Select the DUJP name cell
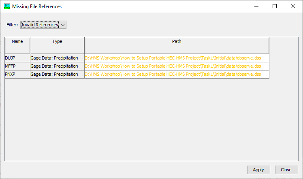Image resolution: width=303 pixels, height=179 pixels. click(x=17, y=58)
